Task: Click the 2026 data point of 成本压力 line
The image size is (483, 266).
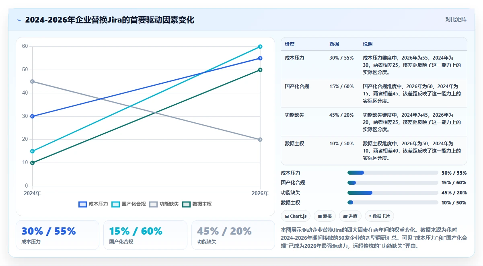Action: 260,58
